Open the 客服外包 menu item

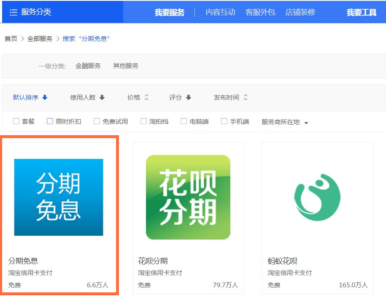260,12
